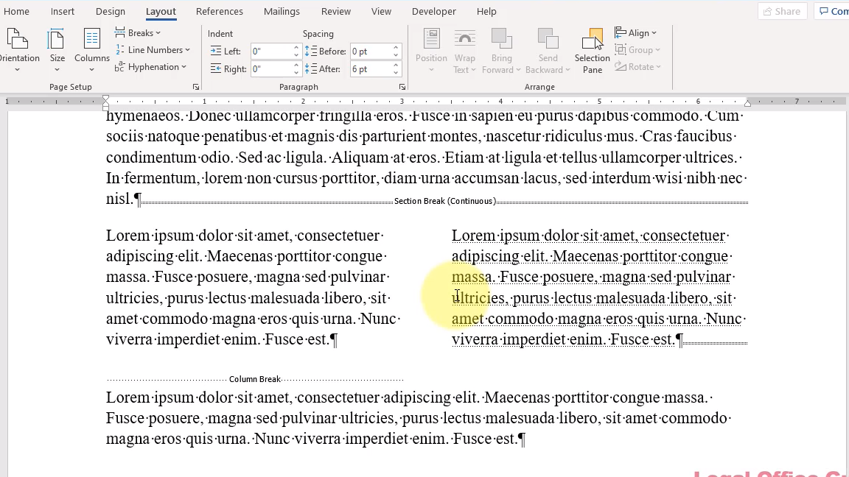This screenshot has width=849, height=477.
Task: Switch to the Review tab
Action: tap(335, 11)
